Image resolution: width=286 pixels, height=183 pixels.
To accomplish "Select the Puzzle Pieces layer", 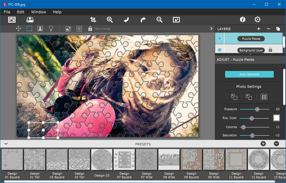I will [251, 39].
